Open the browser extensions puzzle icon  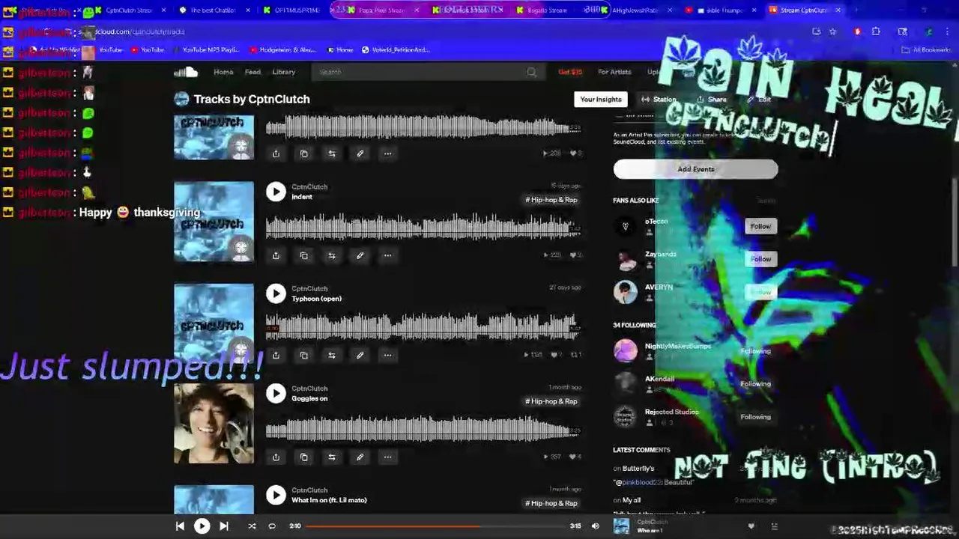(x=876, y=31)
